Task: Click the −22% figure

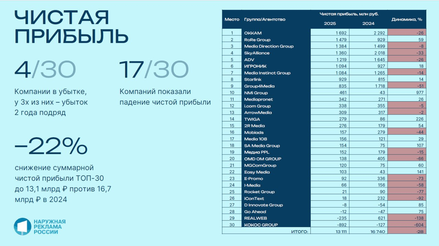Action: pos(51,147)
